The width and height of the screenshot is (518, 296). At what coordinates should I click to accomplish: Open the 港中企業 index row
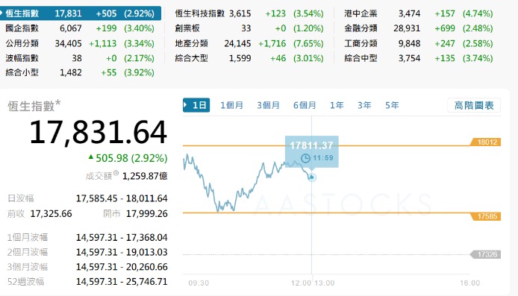(419, 13)
